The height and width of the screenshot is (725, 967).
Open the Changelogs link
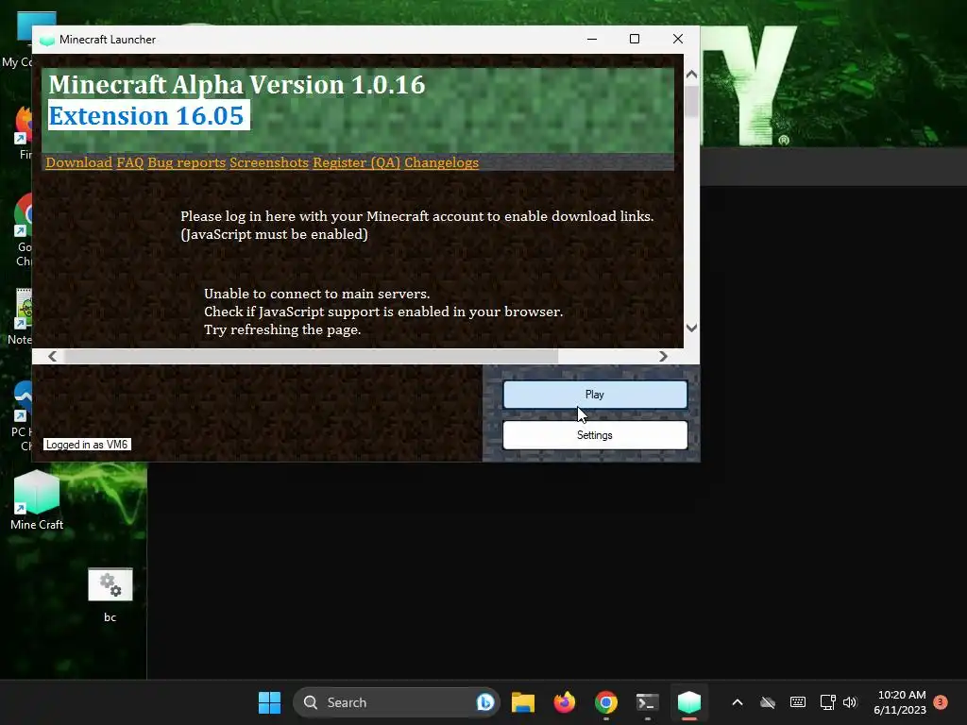coord(442,162)
